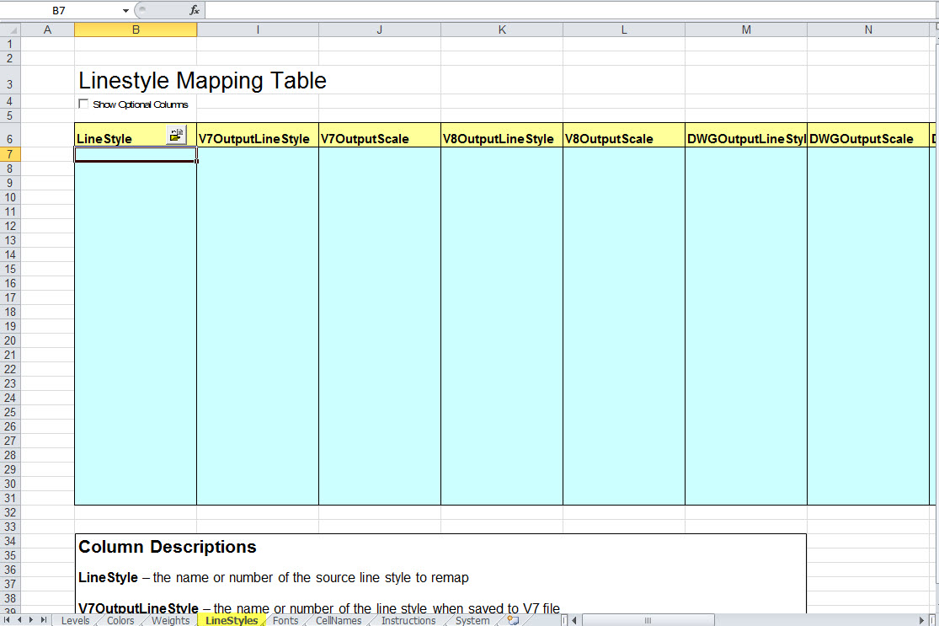Open the Name Box dropdown arrow

point(125,10)
